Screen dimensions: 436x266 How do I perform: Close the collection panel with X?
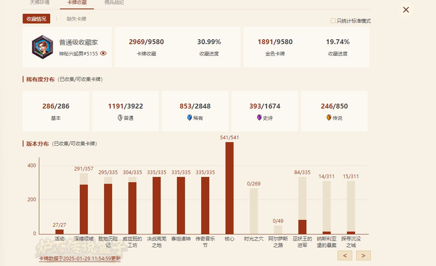click(406, 10)
